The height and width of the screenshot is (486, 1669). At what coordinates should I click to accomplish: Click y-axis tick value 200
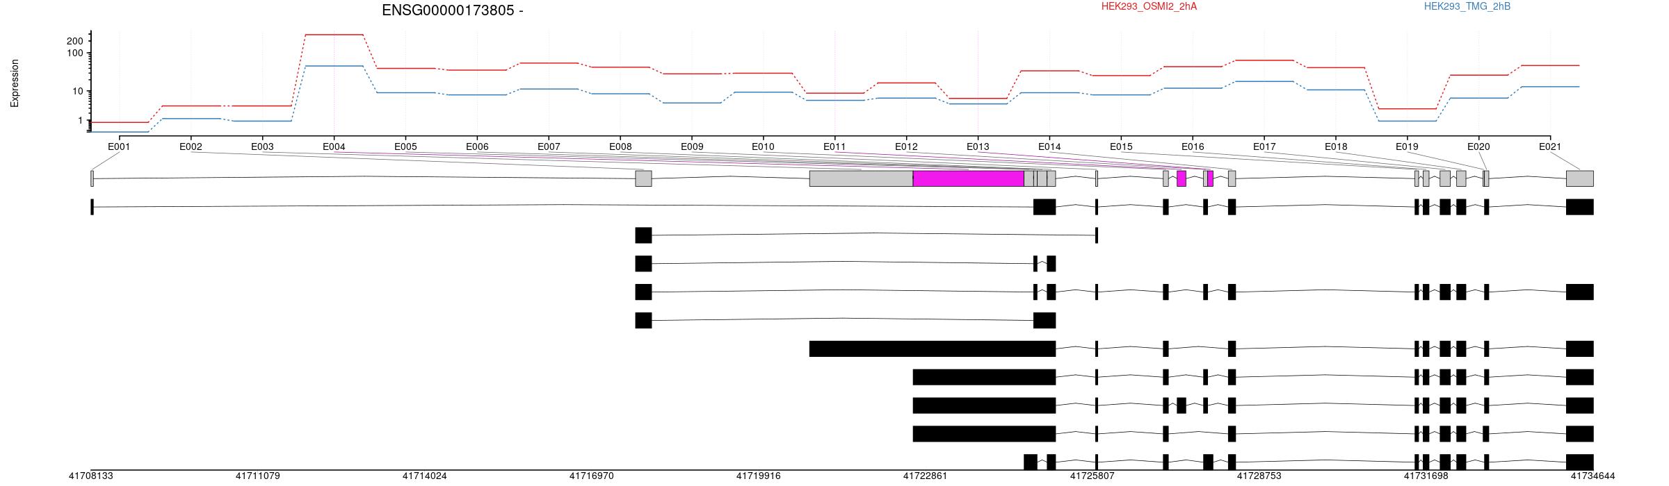[x=75, y=42]
